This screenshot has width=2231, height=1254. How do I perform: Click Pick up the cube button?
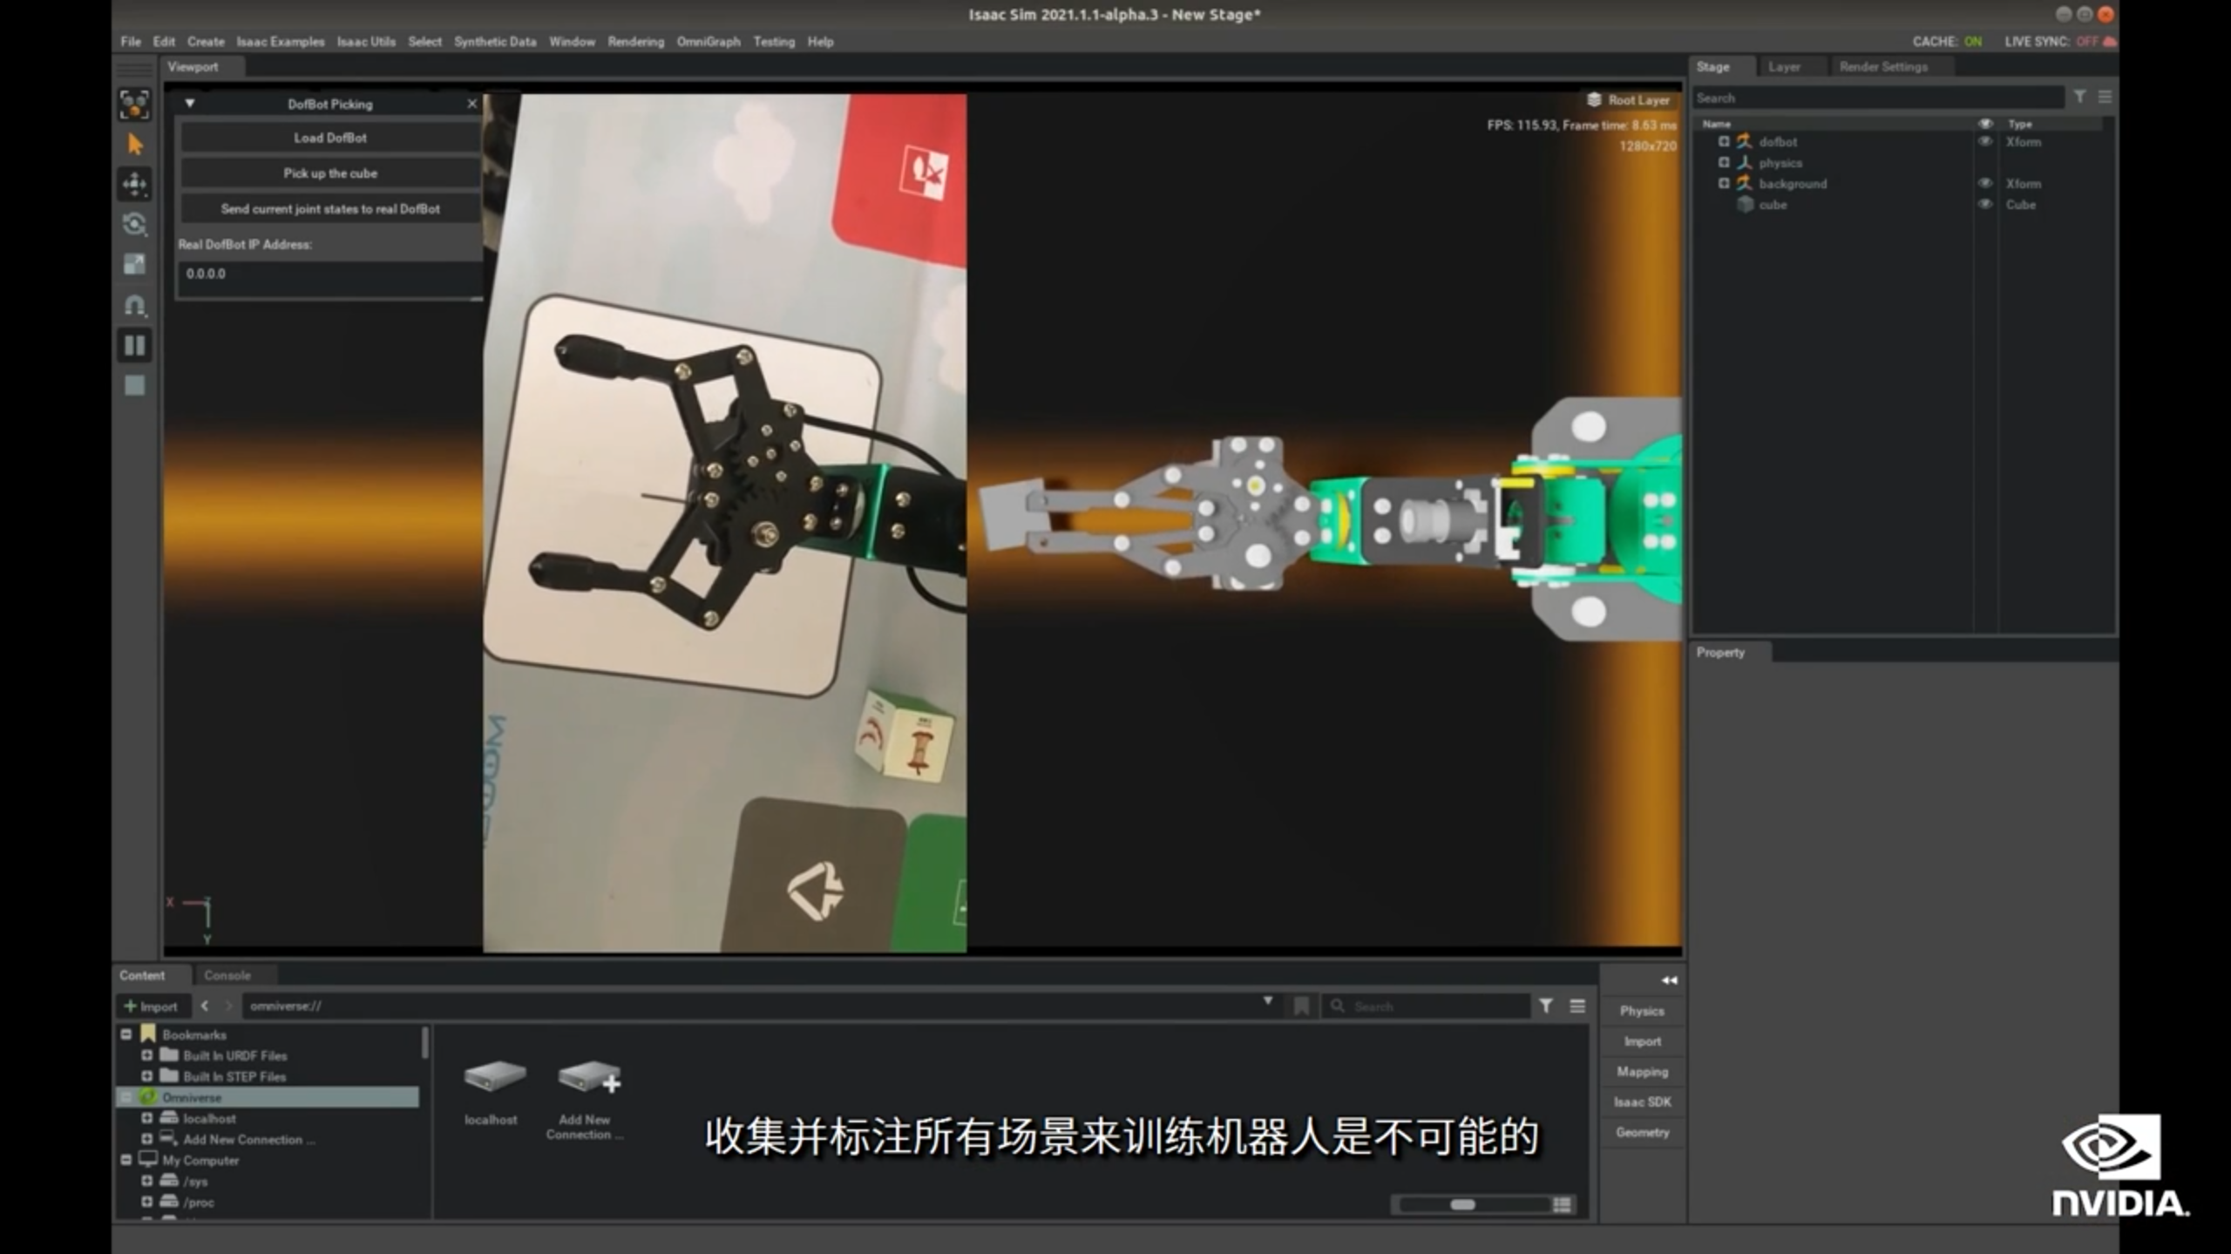pos(330,173)
